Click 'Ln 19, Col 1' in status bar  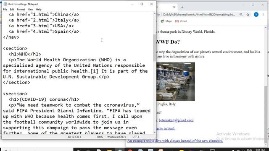pyautogui.click(x=74, y=137)
